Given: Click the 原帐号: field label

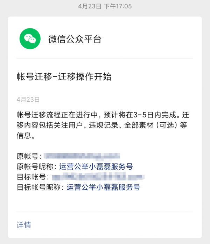Looking at the screenshot, I should pos(29,156).
